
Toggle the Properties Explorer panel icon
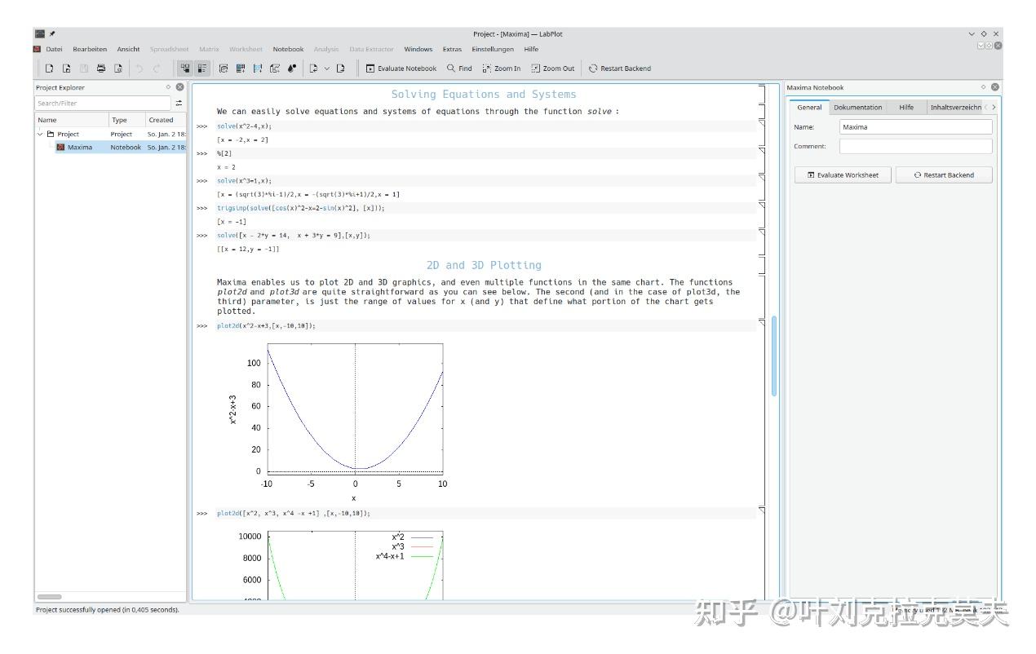click(201, 68)
